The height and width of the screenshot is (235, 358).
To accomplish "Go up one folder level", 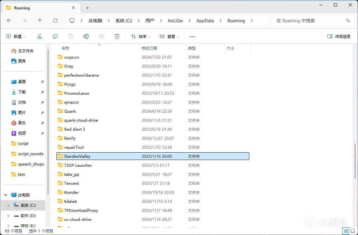I will click(40, 21).
